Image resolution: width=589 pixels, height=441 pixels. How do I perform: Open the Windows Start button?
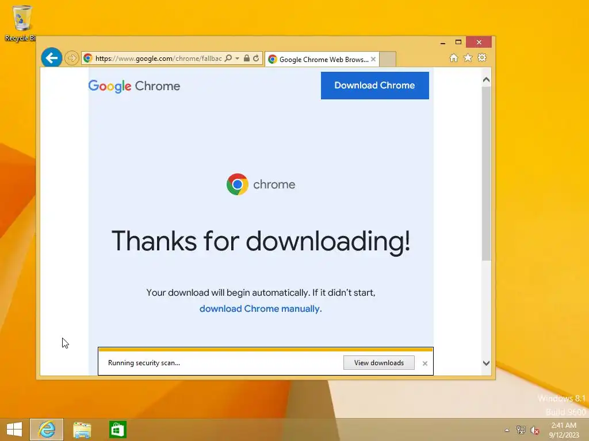(x=14, y=430)
